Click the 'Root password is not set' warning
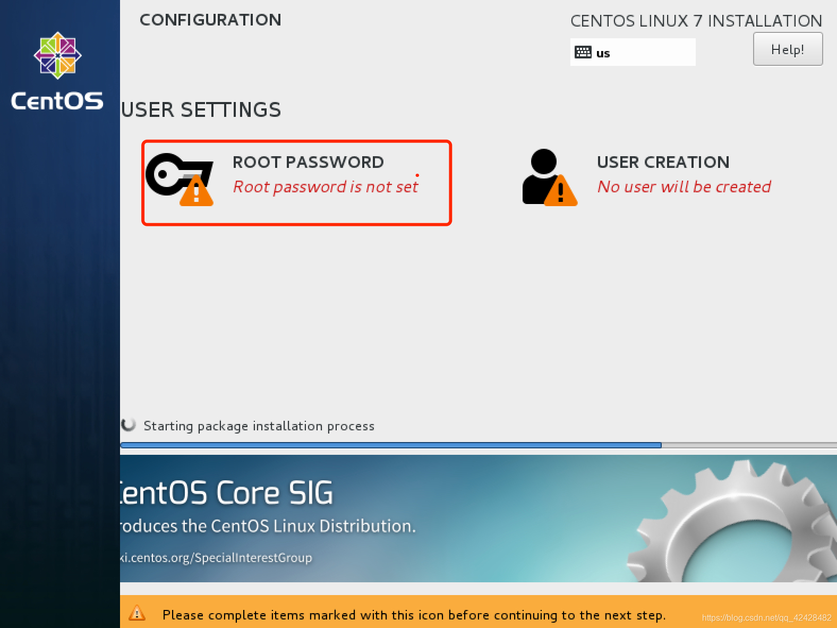Image resolution: width=837 pixels, height=628 pixels. coord(326,186)
